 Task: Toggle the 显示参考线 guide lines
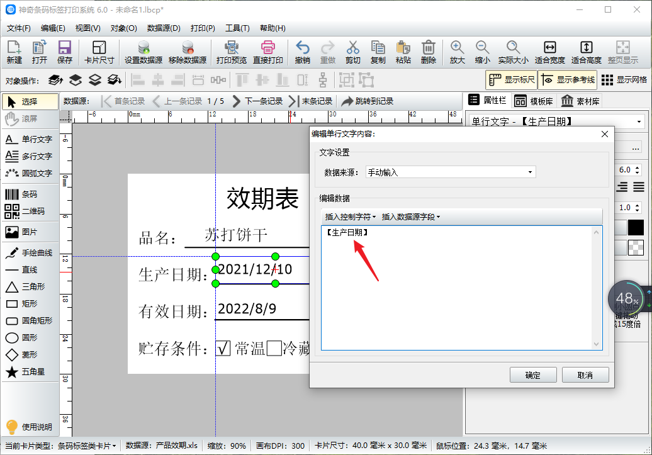(x=568, y=80)
